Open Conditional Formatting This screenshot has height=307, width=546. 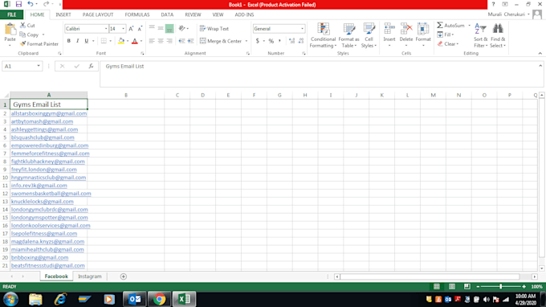(323, 35)
